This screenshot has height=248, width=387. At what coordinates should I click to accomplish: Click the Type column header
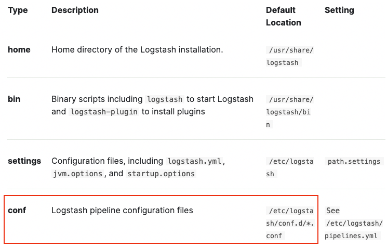pyautogui.click(x=17, y=10)
